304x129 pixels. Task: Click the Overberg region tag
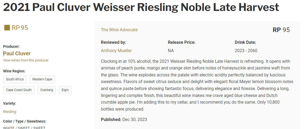tap(47, 90)
